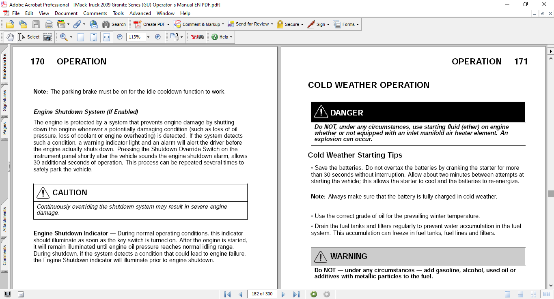Click the Search button
554x299 pixels.
coord(114,24)
